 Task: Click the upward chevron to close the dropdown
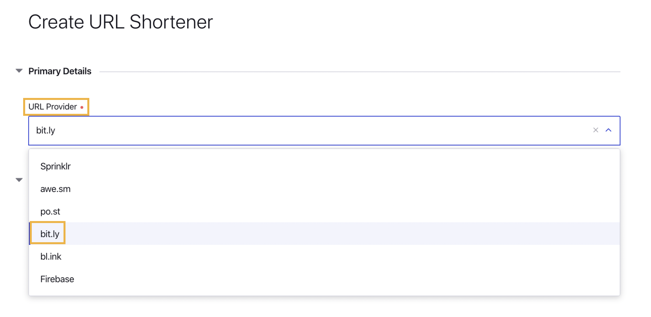(x=609, y=130)
